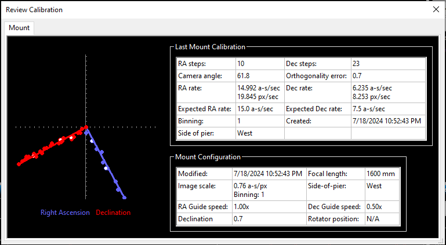Image resolution: width=446 pixels, height=245 pixels.
Task: Click the Focal length label cell
Action: [x=336, y=174]
